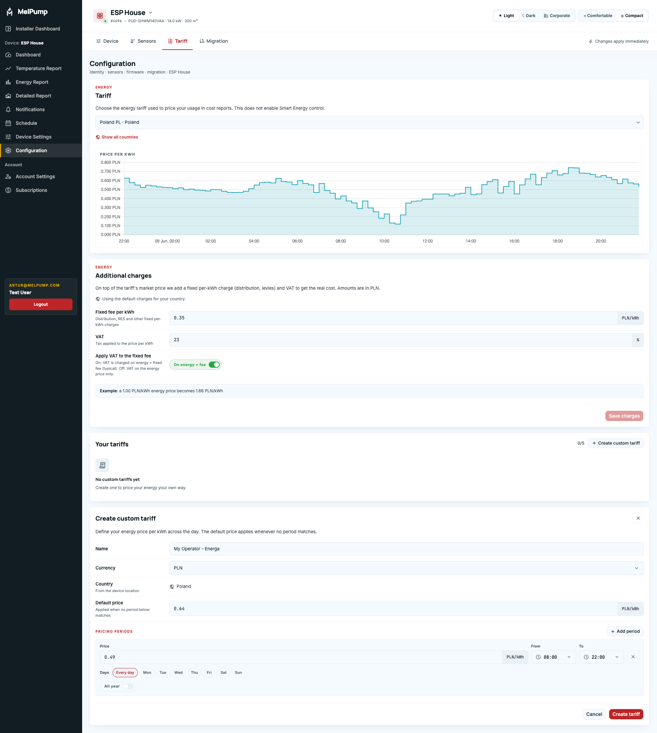
Task: Click the Notifications bell icon
Action: [x=8, y=110]
